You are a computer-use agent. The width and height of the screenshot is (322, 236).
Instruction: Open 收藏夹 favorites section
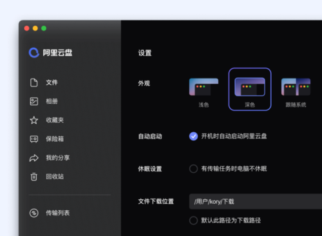point(55,120)
